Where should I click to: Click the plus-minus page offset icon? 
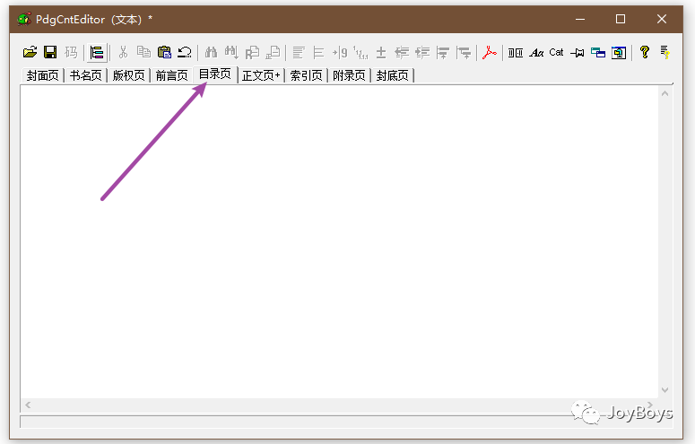tap(381, 52)
